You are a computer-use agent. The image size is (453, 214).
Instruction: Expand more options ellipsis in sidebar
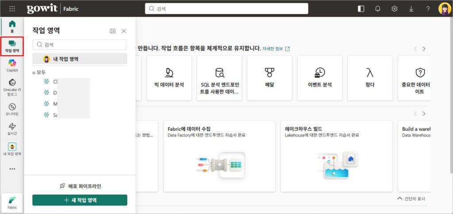[x=12, y=169]
